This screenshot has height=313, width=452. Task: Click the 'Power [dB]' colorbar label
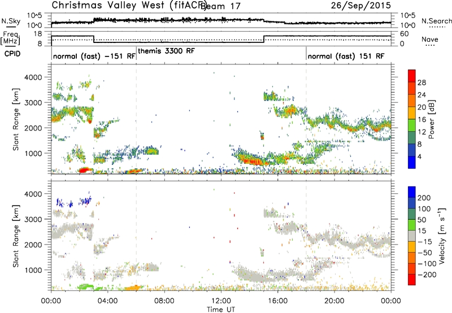click(x=431, y=119)
